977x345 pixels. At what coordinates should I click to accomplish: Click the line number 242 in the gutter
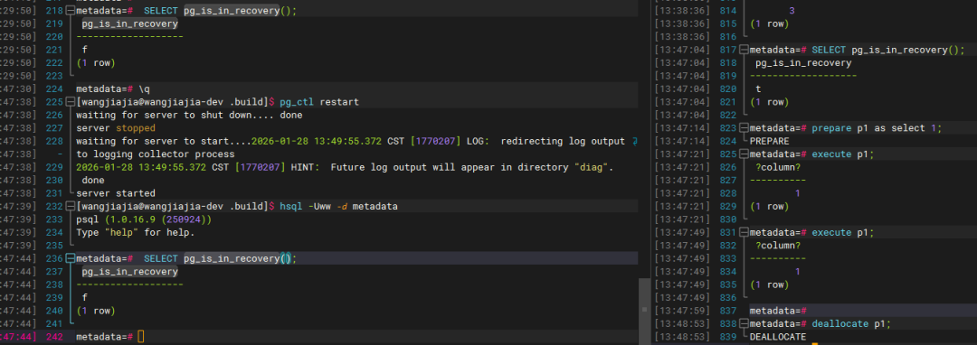tap(55, 337)
